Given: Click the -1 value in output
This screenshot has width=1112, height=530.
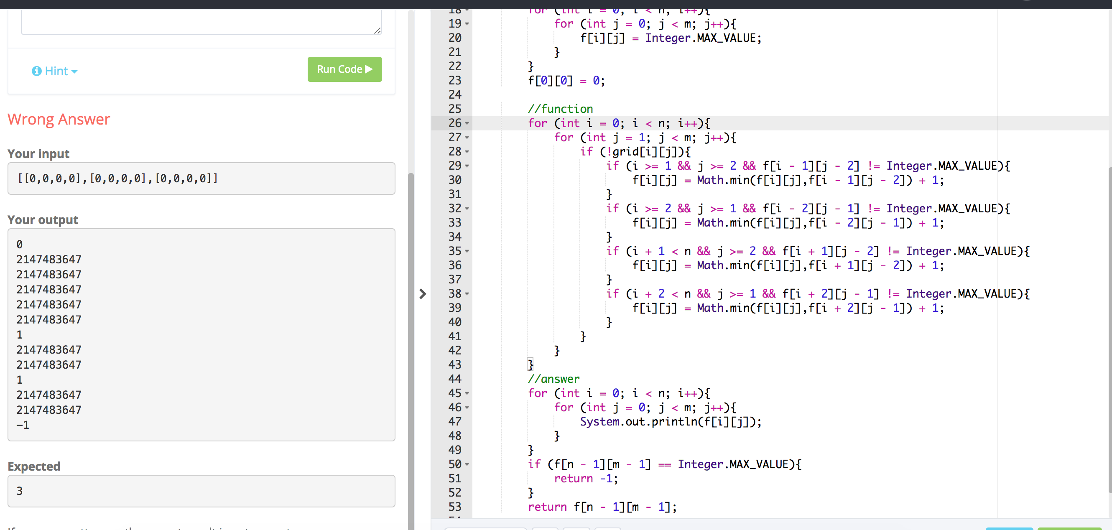Looking at the screenshot, I should (x=23, y=425).
